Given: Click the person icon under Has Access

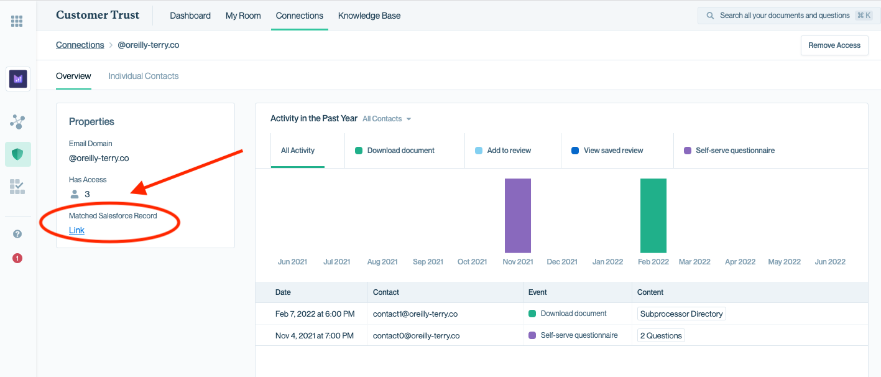Looking at the screenshot, I should tap(75, 194).
